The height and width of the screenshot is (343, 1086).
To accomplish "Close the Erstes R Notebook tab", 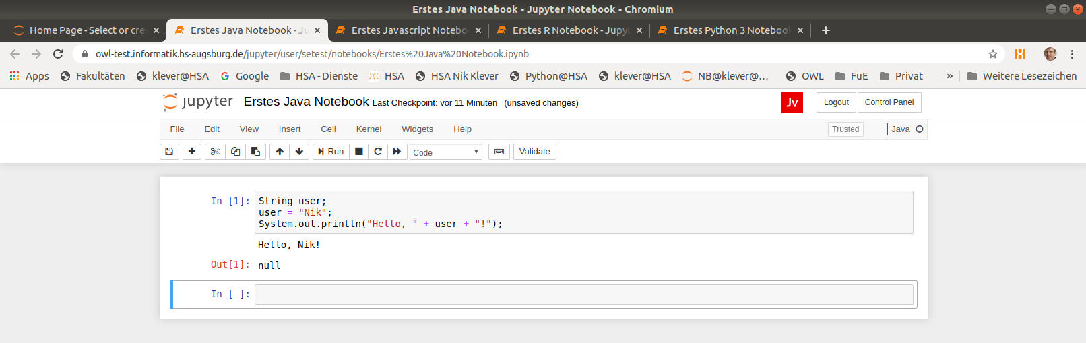I will (639, 30).
